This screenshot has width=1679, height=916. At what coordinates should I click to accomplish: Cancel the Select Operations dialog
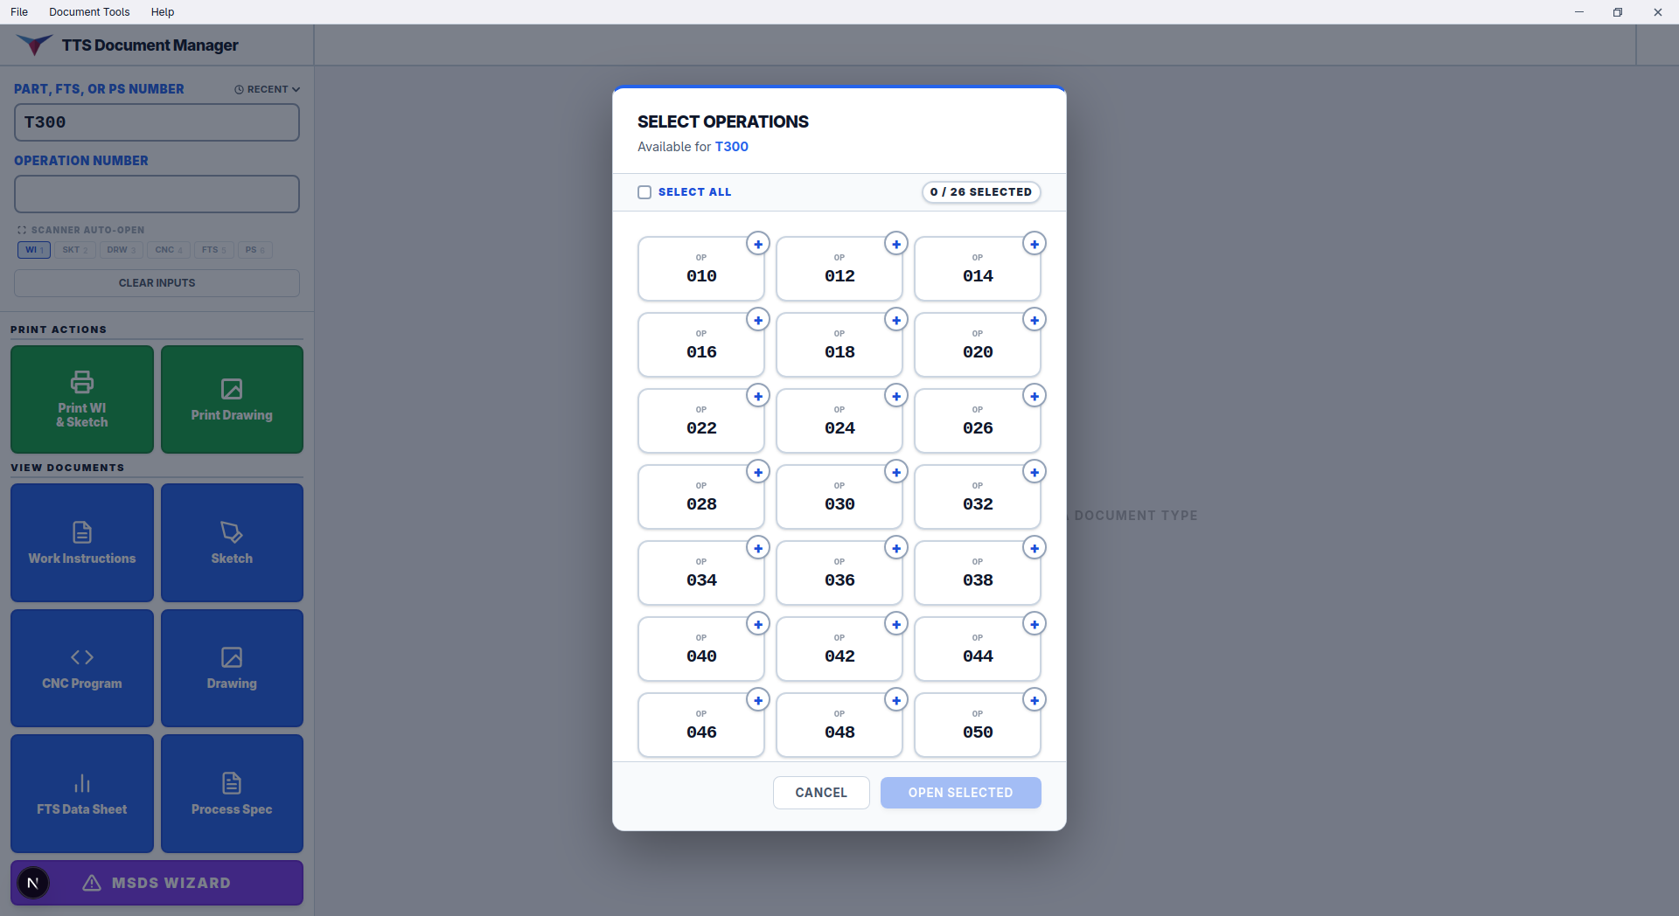[x=821, y=793]
